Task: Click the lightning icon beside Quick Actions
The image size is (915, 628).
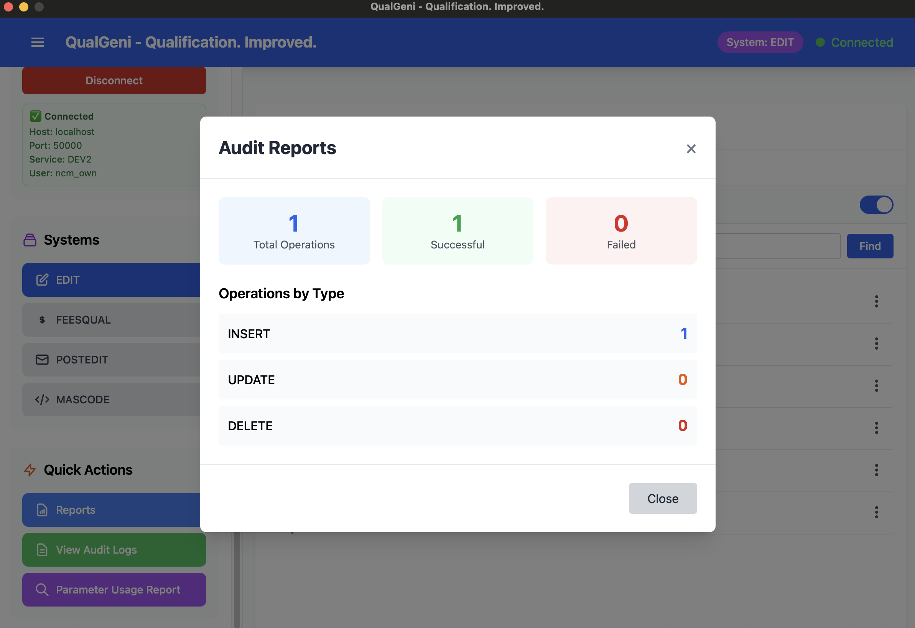Action: tap(30, 469)
